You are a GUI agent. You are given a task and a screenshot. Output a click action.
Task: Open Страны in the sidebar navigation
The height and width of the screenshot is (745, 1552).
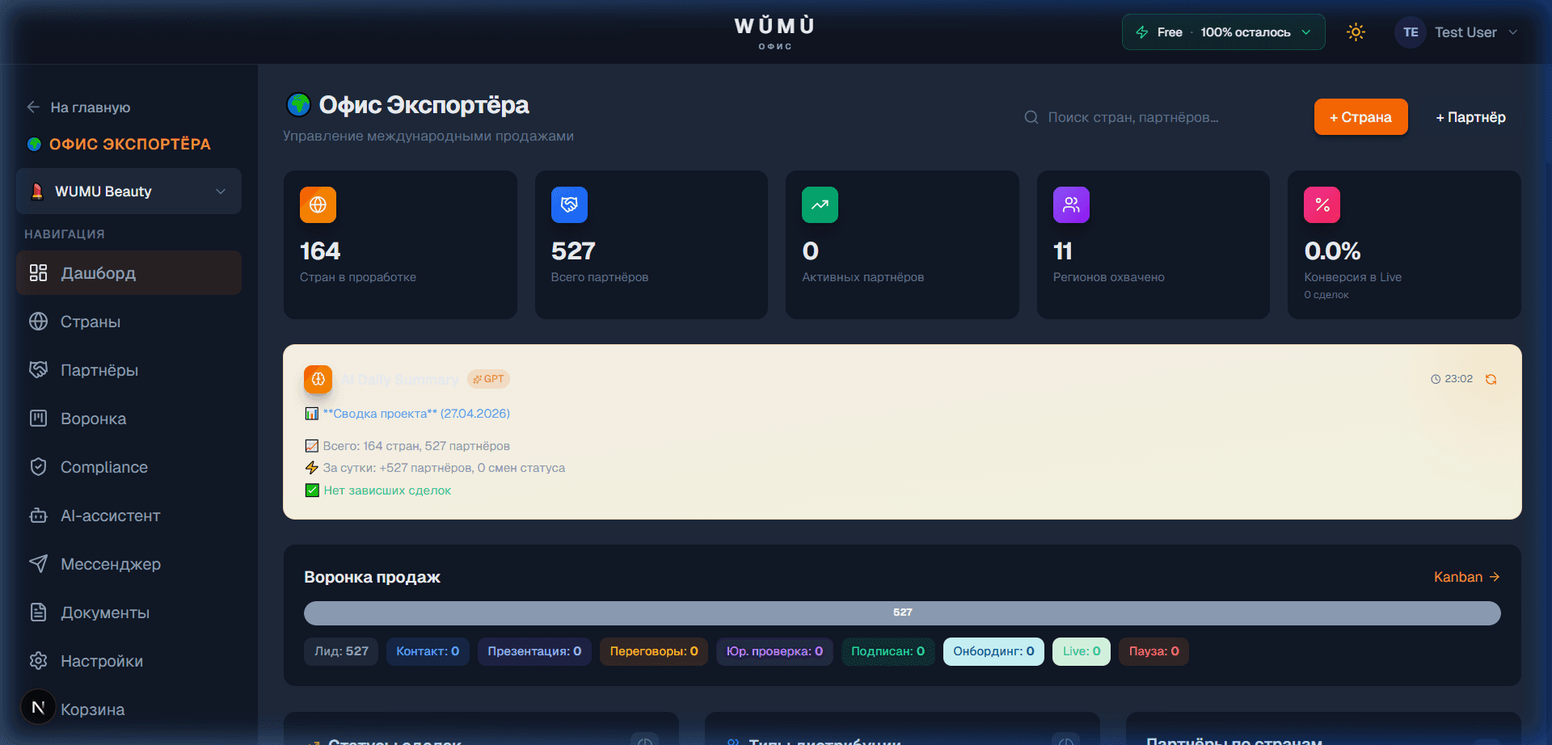(91, 322)
